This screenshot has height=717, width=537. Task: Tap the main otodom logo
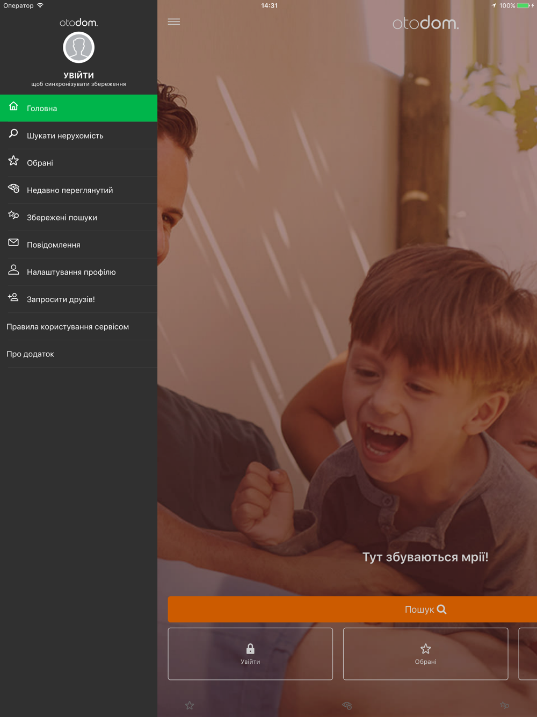425,23
